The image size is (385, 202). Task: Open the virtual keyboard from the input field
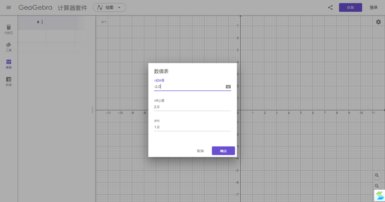(x=228, y=86)
